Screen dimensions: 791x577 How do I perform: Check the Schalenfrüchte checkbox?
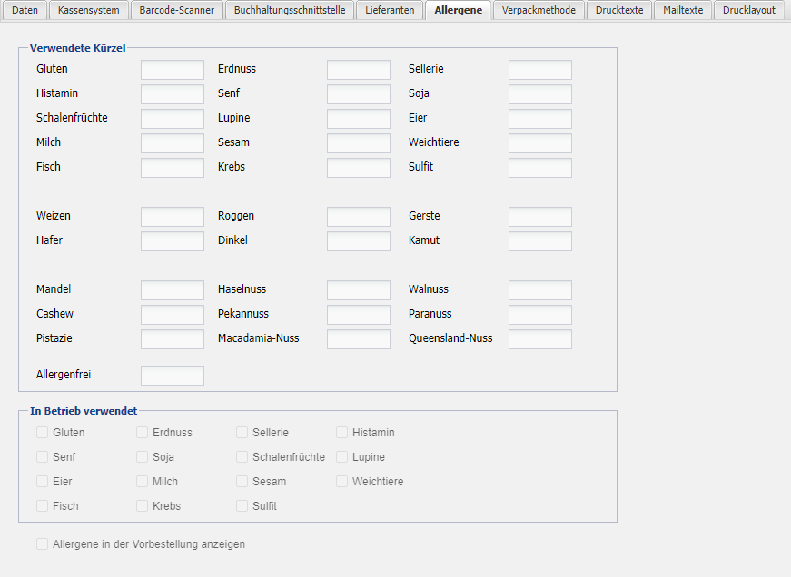(x=242, y=457)
